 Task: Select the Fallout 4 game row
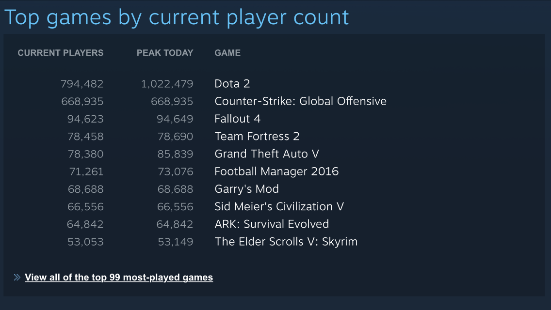238,119
